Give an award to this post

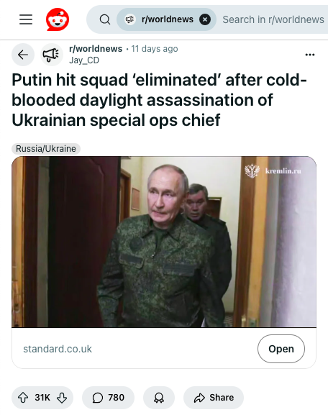(x=159, y=398)
